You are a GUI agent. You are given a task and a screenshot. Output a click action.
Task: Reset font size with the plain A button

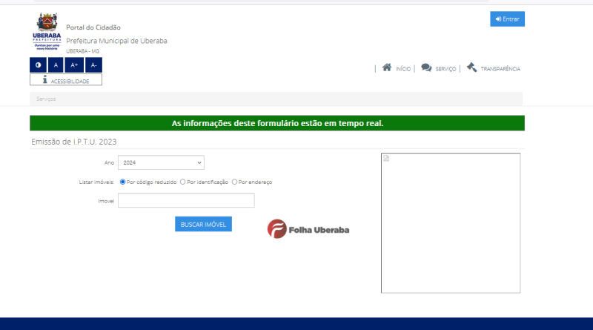coord(56,65)
